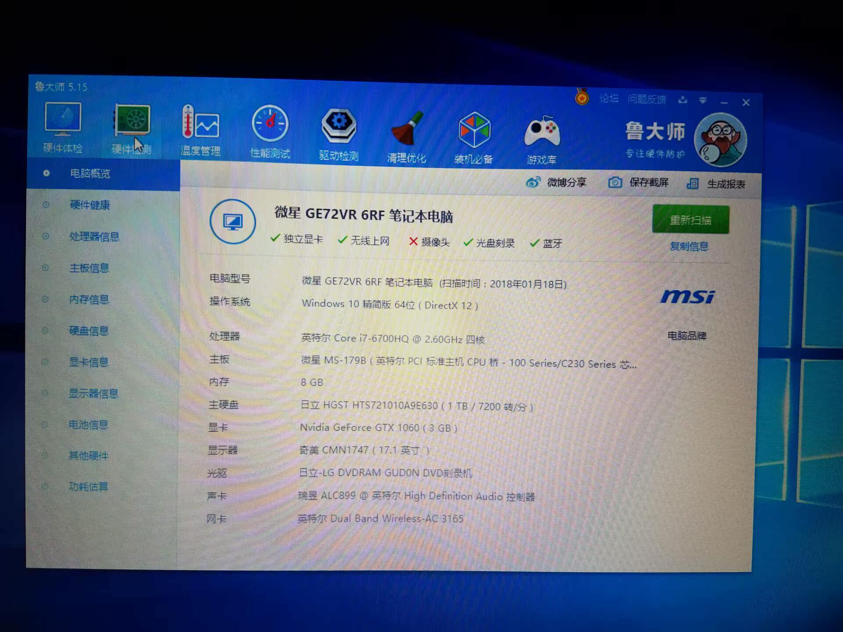This screenshot has width=843, height=632.
Task: Select 电脑概览 overview in sidebar
Action: pos(90,174)
